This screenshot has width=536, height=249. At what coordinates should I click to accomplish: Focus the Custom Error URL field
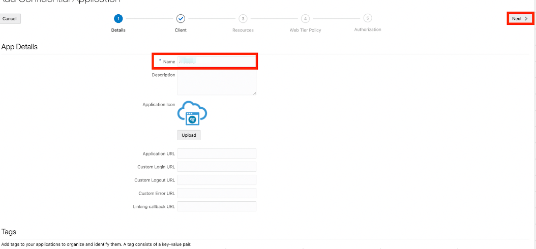216,193
